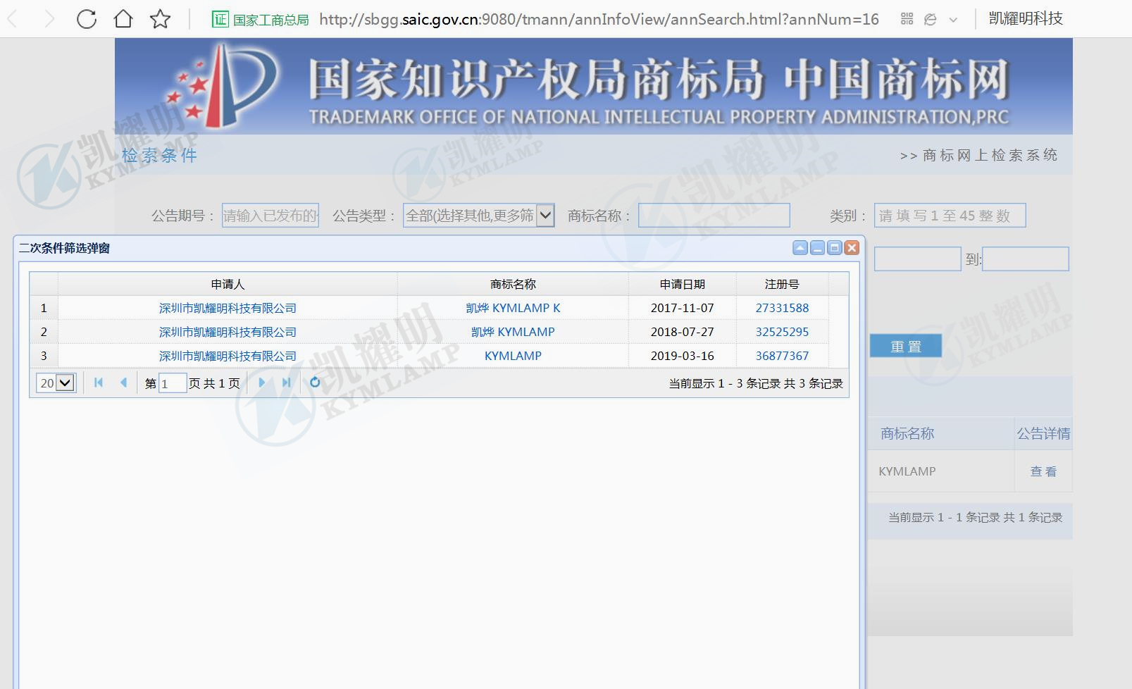Go to previous page arrow in pager
The width and height of the screenshot is (1132, 689).
click(x=123, y=383)
